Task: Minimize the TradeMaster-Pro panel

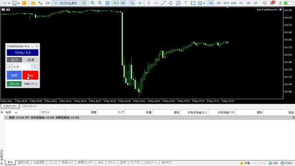Action: [x=32, y=46]
